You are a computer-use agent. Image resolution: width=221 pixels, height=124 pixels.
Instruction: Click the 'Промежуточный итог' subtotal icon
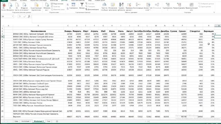click(x=191, y=7)
